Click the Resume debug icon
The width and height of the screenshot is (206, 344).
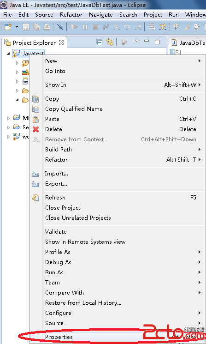click(x=75, y=27)
